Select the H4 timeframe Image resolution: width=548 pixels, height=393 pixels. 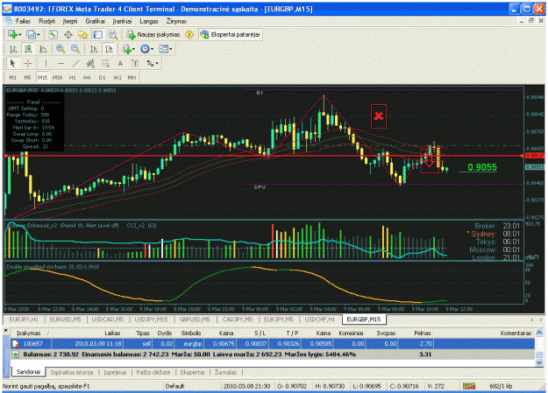[x=87, y=78]
